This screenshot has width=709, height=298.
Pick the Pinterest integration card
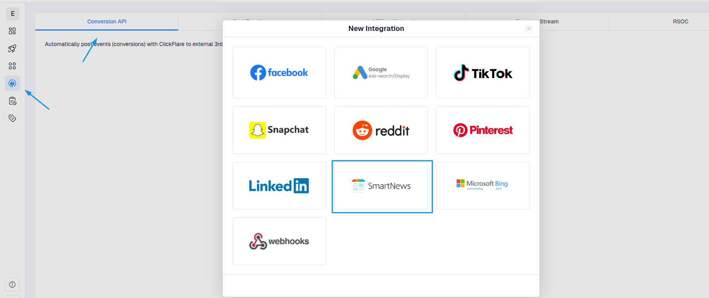[483, 130]
